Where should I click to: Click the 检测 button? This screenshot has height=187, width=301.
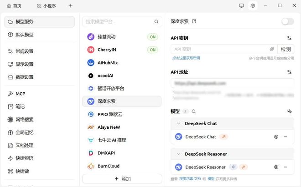(x=286, y=49)
